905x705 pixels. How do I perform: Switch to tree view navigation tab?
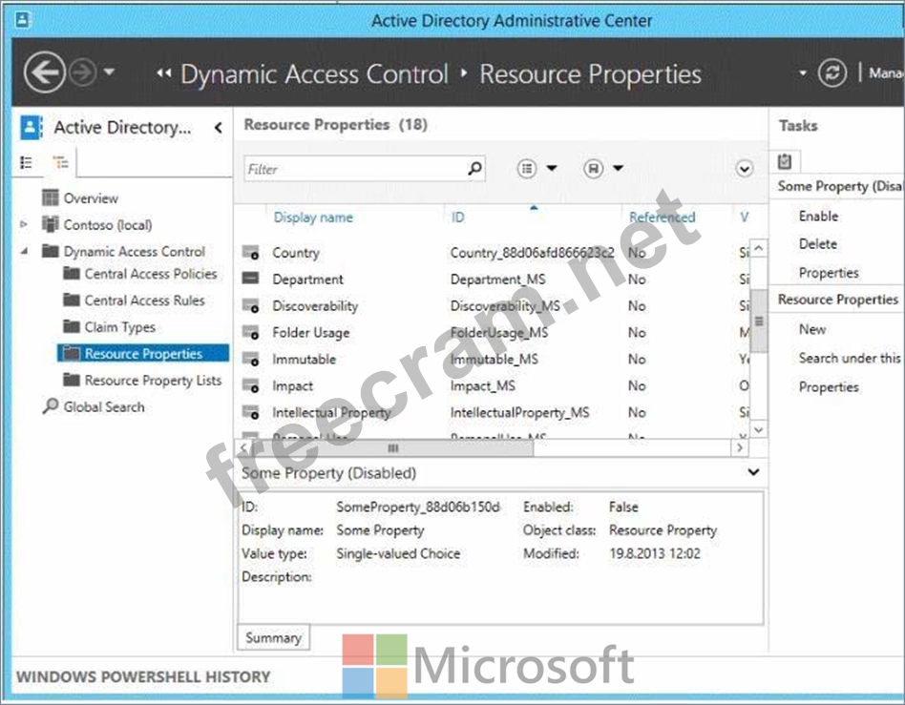tap(60, 163)
